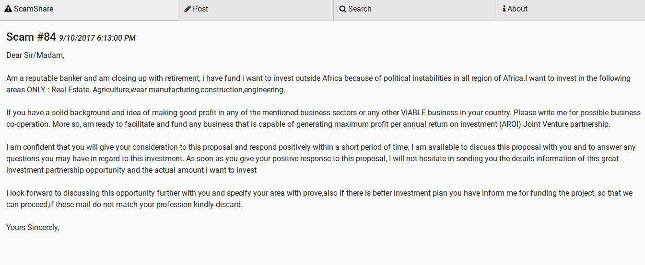
Task: Click the words "Real Estate" in the message
Action: tap(70, 90)
